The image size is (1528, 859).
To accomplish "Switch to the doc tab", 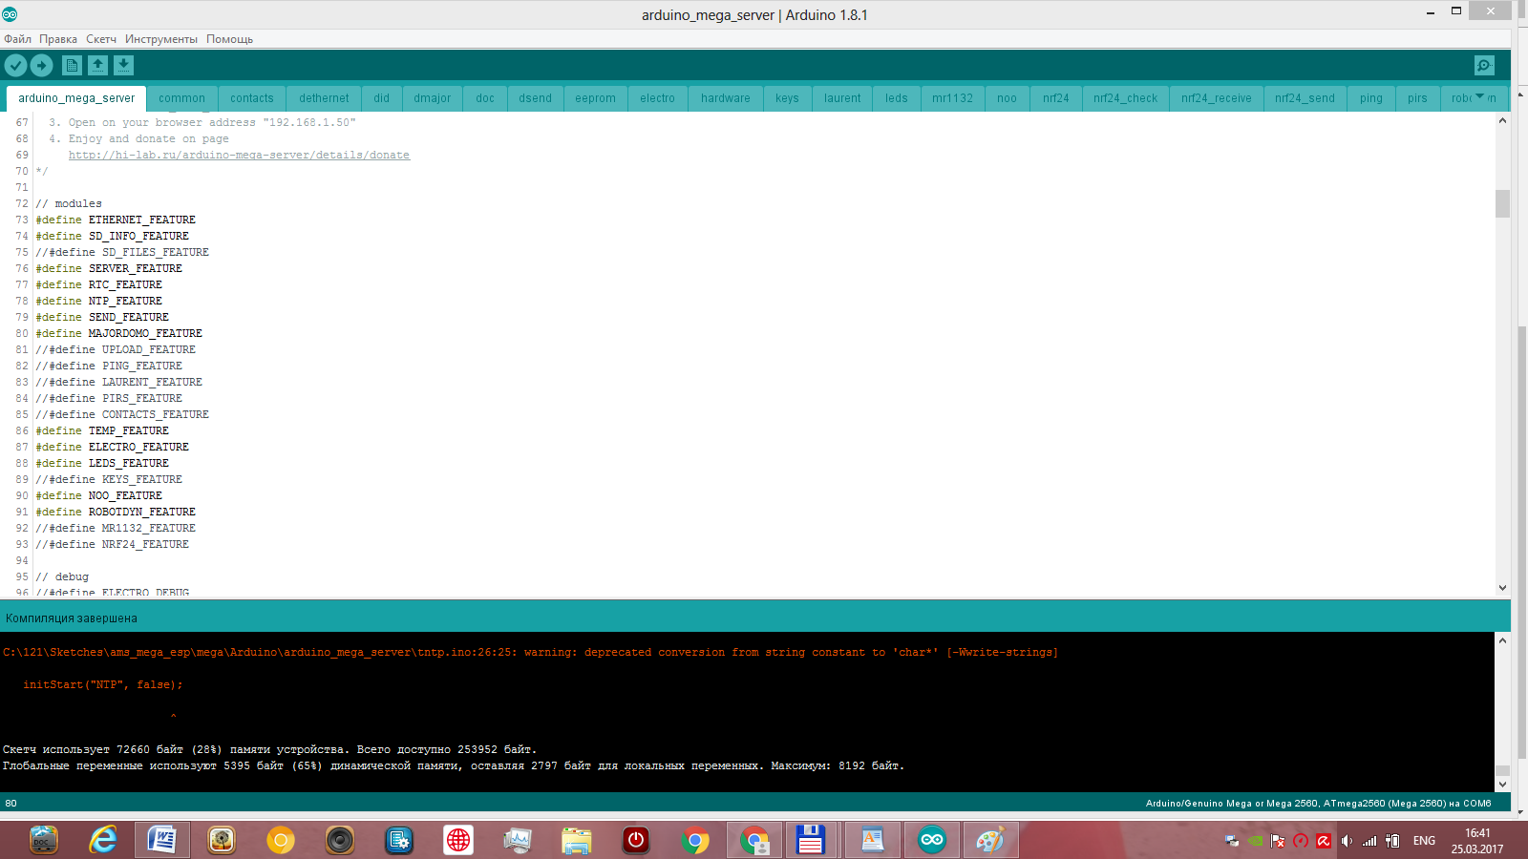I will coord(485,98).
